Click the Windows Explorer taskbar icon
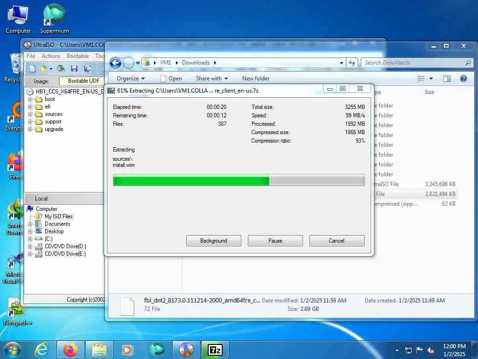 click(99, 350)
